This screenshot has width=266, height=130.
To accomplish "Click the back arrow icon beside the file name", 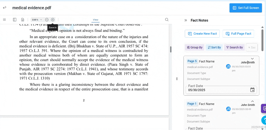I will [5, 8].
